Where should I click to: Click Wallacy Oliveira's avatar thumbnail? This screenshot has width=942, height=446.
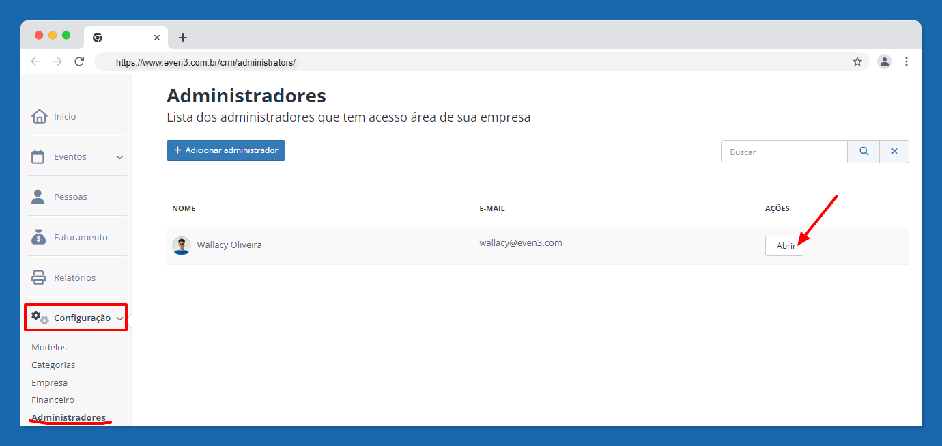pos(181,246)
